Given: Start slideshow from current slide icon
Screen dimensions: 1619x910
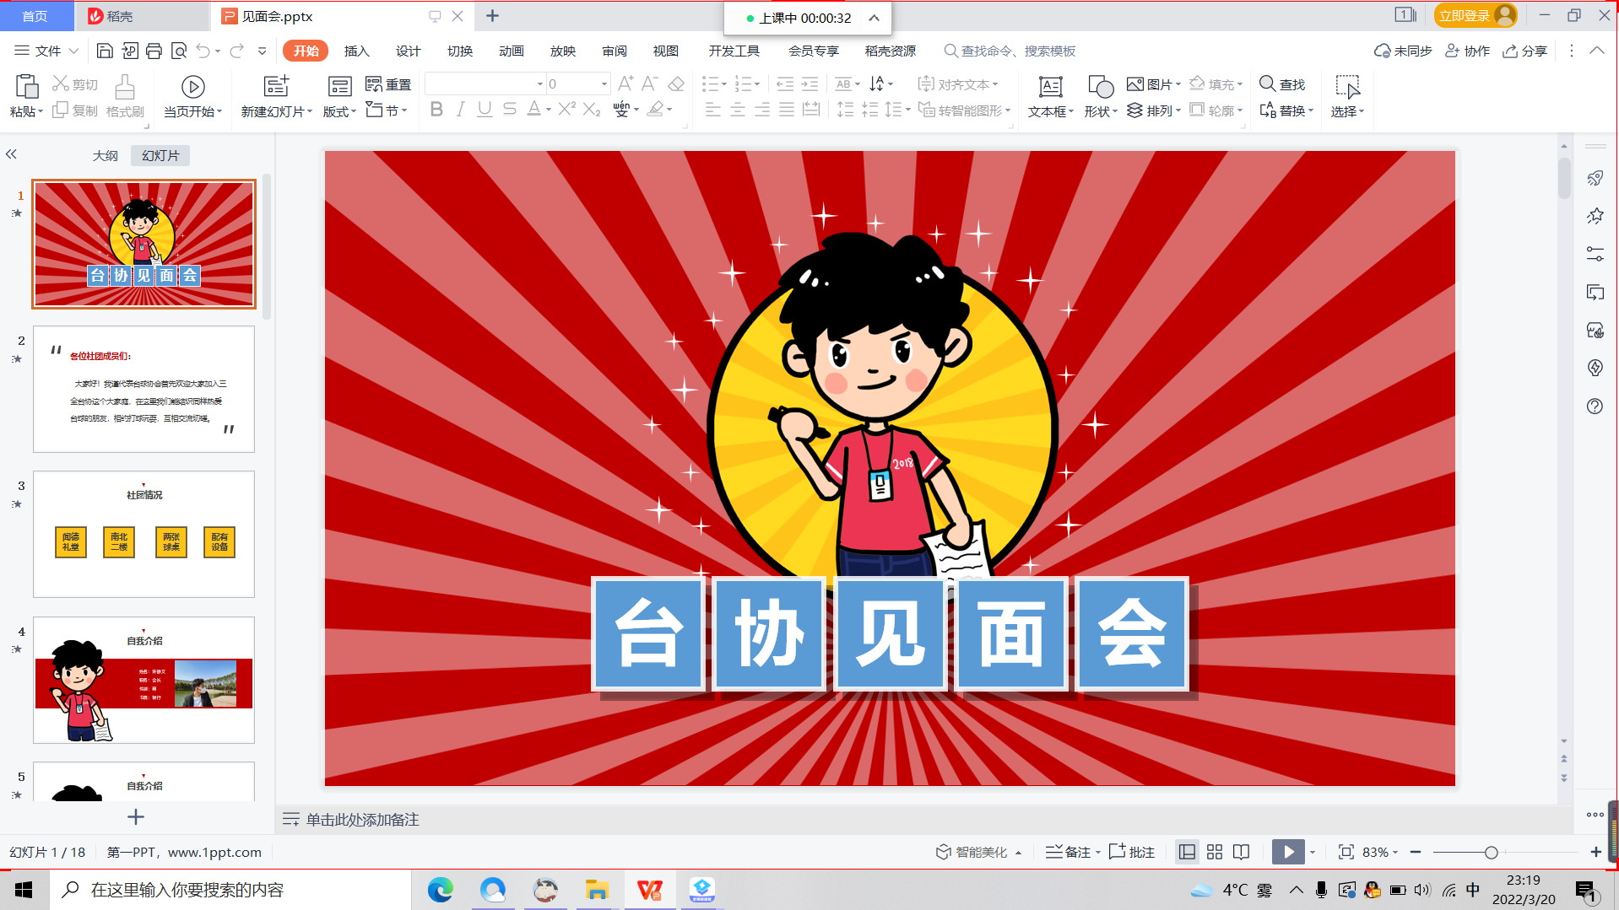Looking at the screenshot, I should [x=192, y=87].
